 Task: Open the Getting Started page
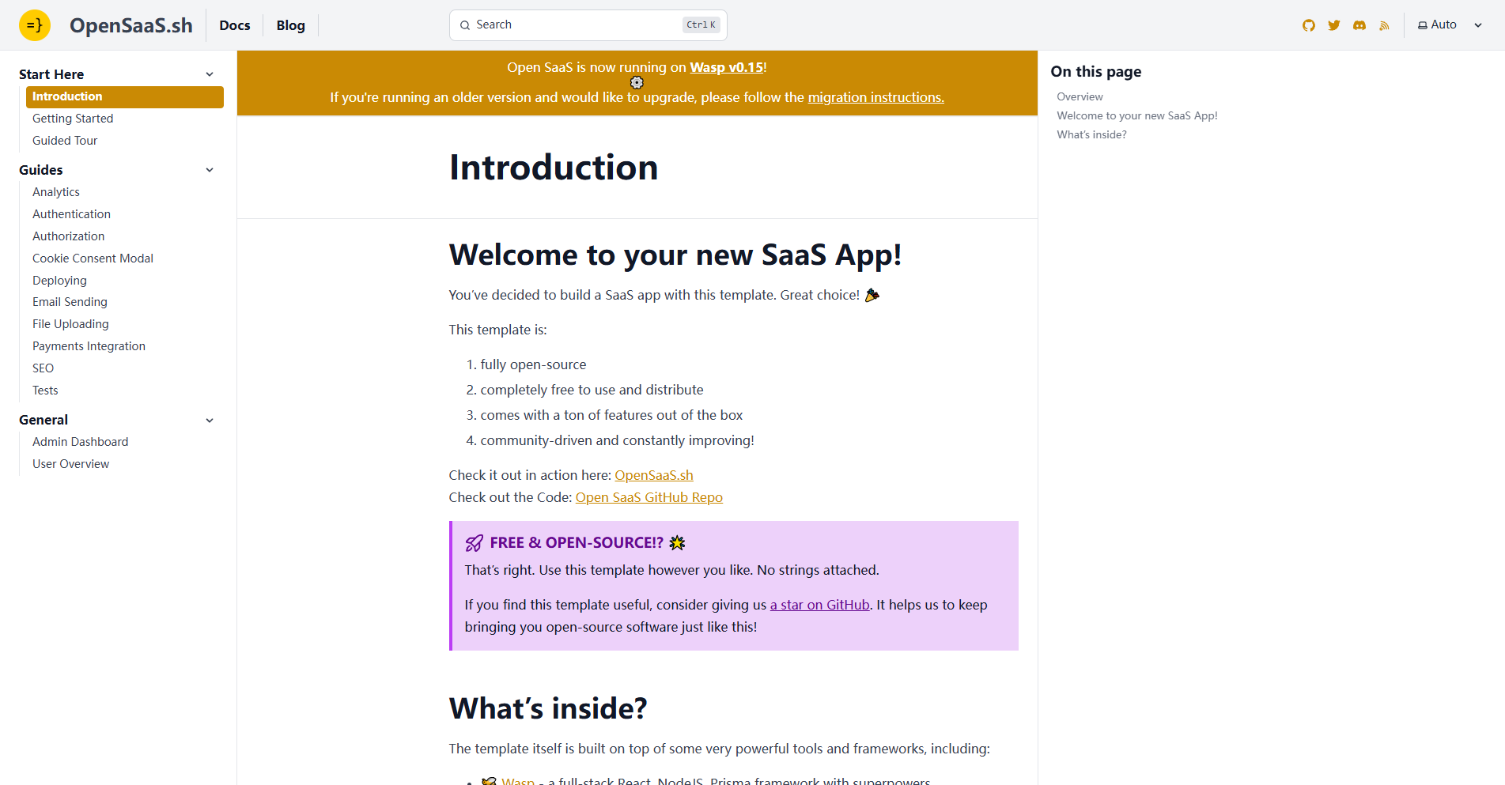[73, 119]
